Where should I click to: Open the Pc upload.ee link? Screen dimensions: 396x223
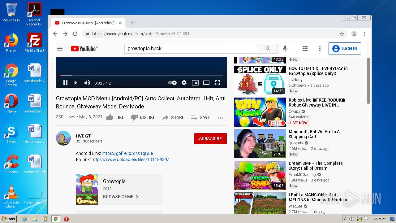[132, 160]
